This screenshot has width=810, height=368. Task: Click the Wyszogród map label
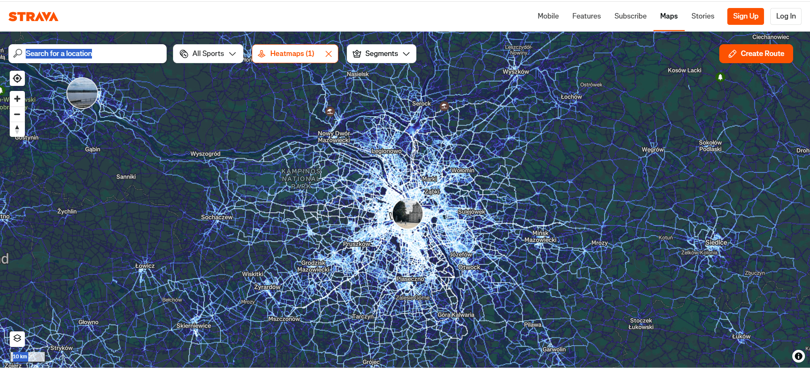pyautogui.click(x=205, y=154)
